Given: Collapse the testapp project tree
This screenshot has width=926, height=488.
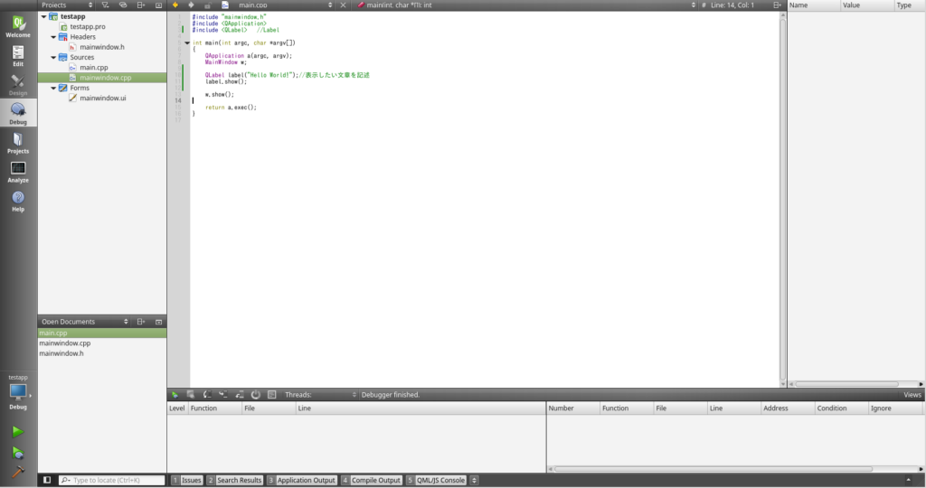Looking at the screenshot, I should point(43,16).
